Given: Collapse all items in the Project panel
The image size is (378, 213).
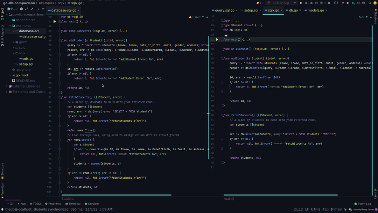Looking at the screenshot, I should click(31, 9).
